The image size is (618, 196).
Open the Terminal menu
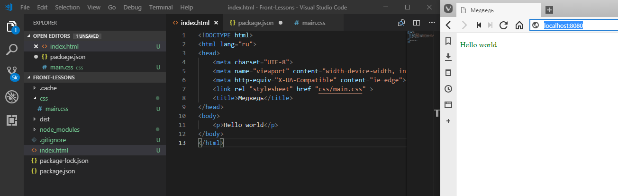coord(161,8)
